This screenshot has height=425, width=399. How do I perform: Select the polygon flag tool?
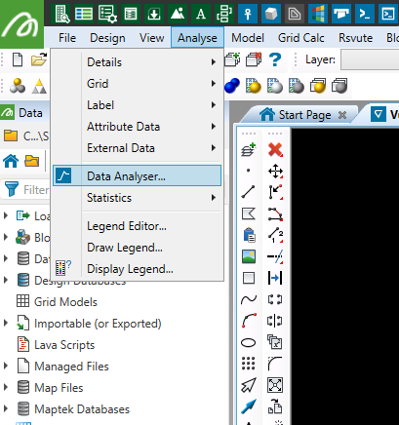coord(249,213)
